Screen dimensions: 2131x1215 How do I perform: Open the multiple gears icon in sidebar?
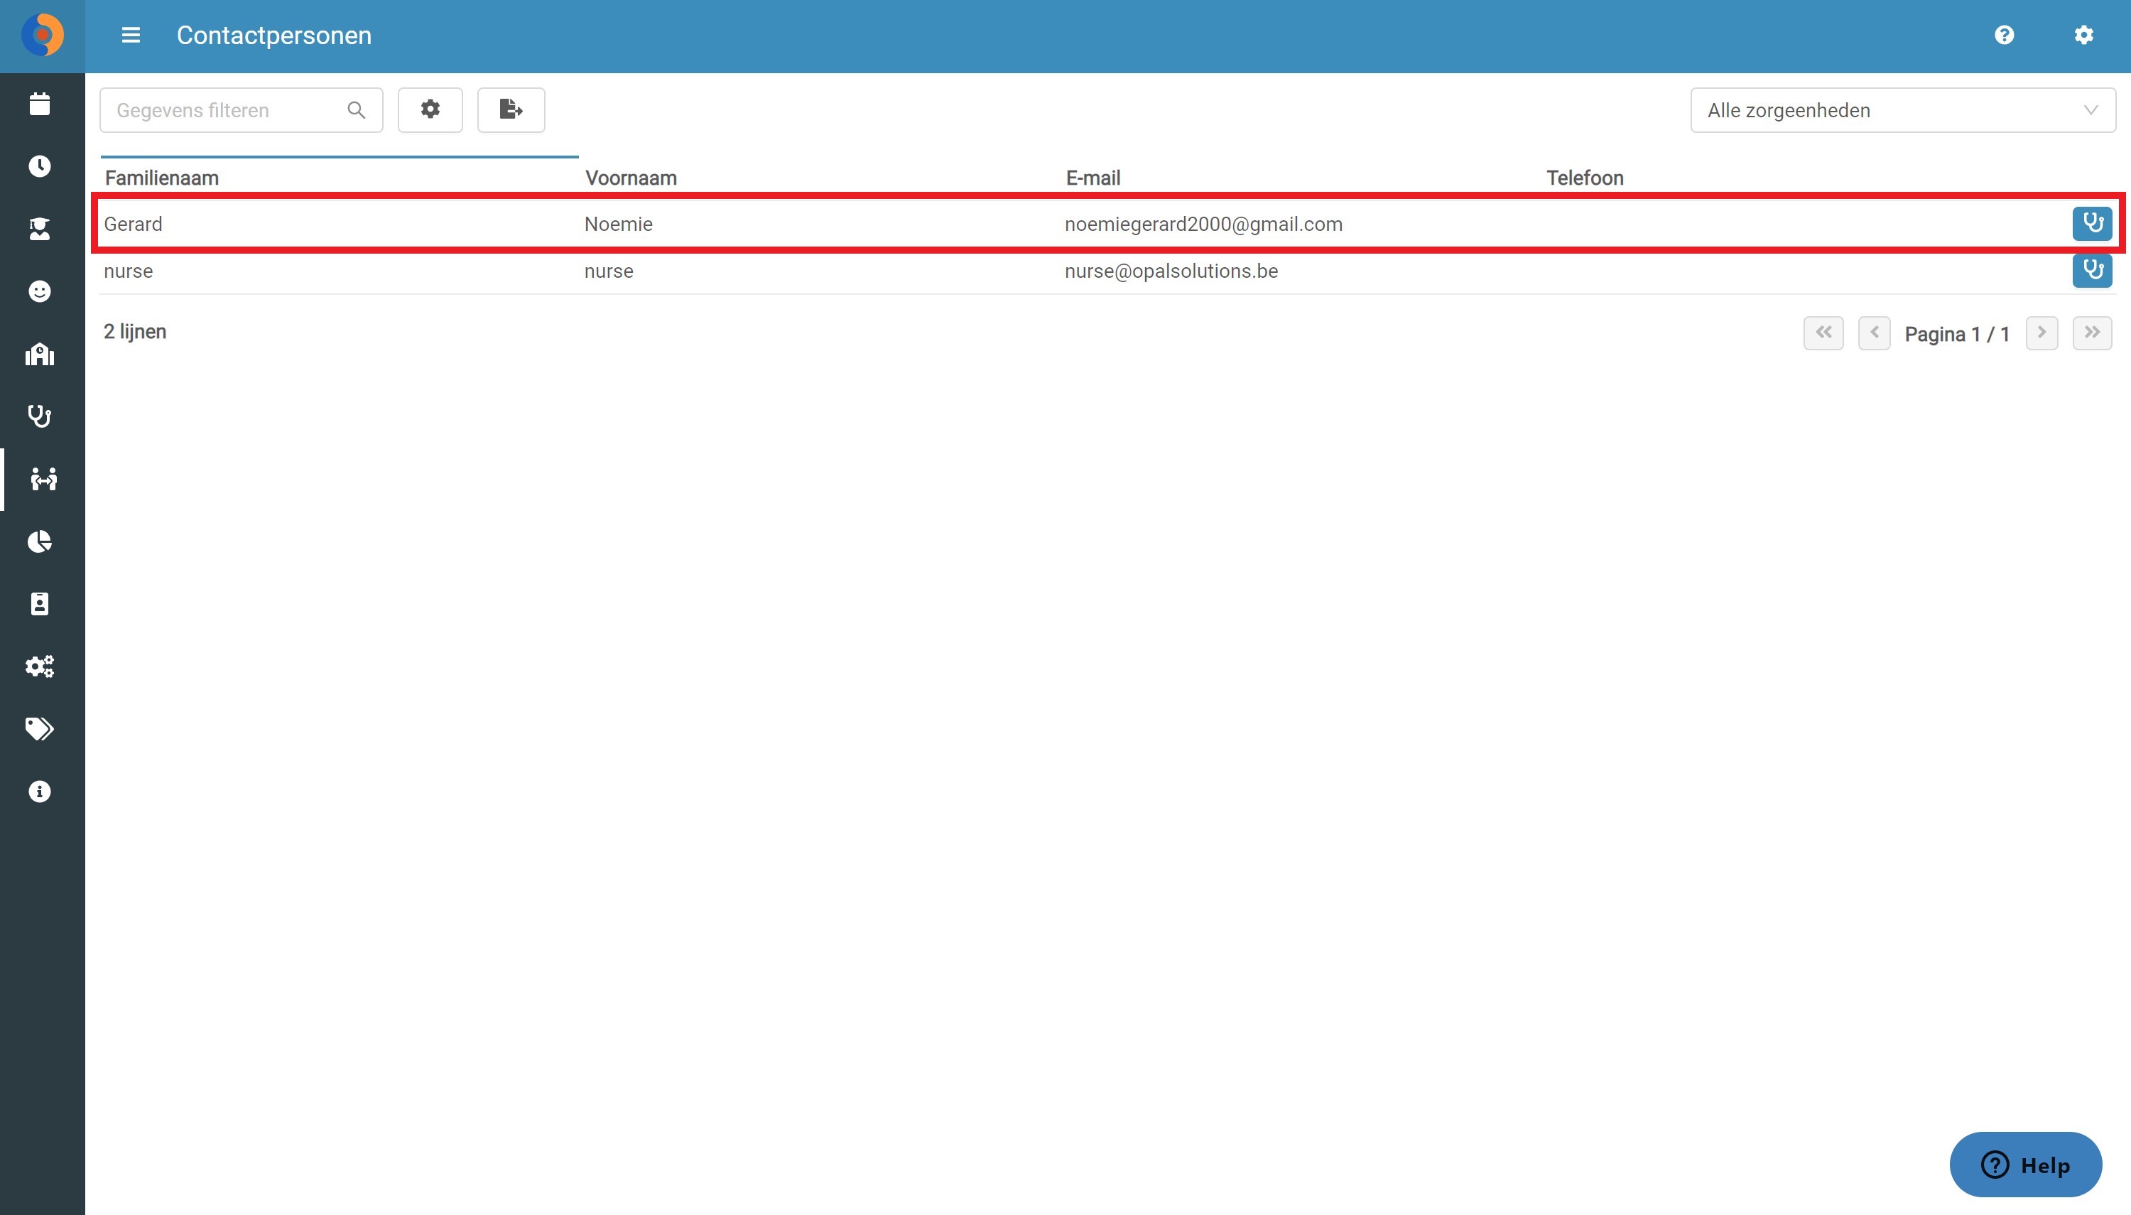coord(40,666)
